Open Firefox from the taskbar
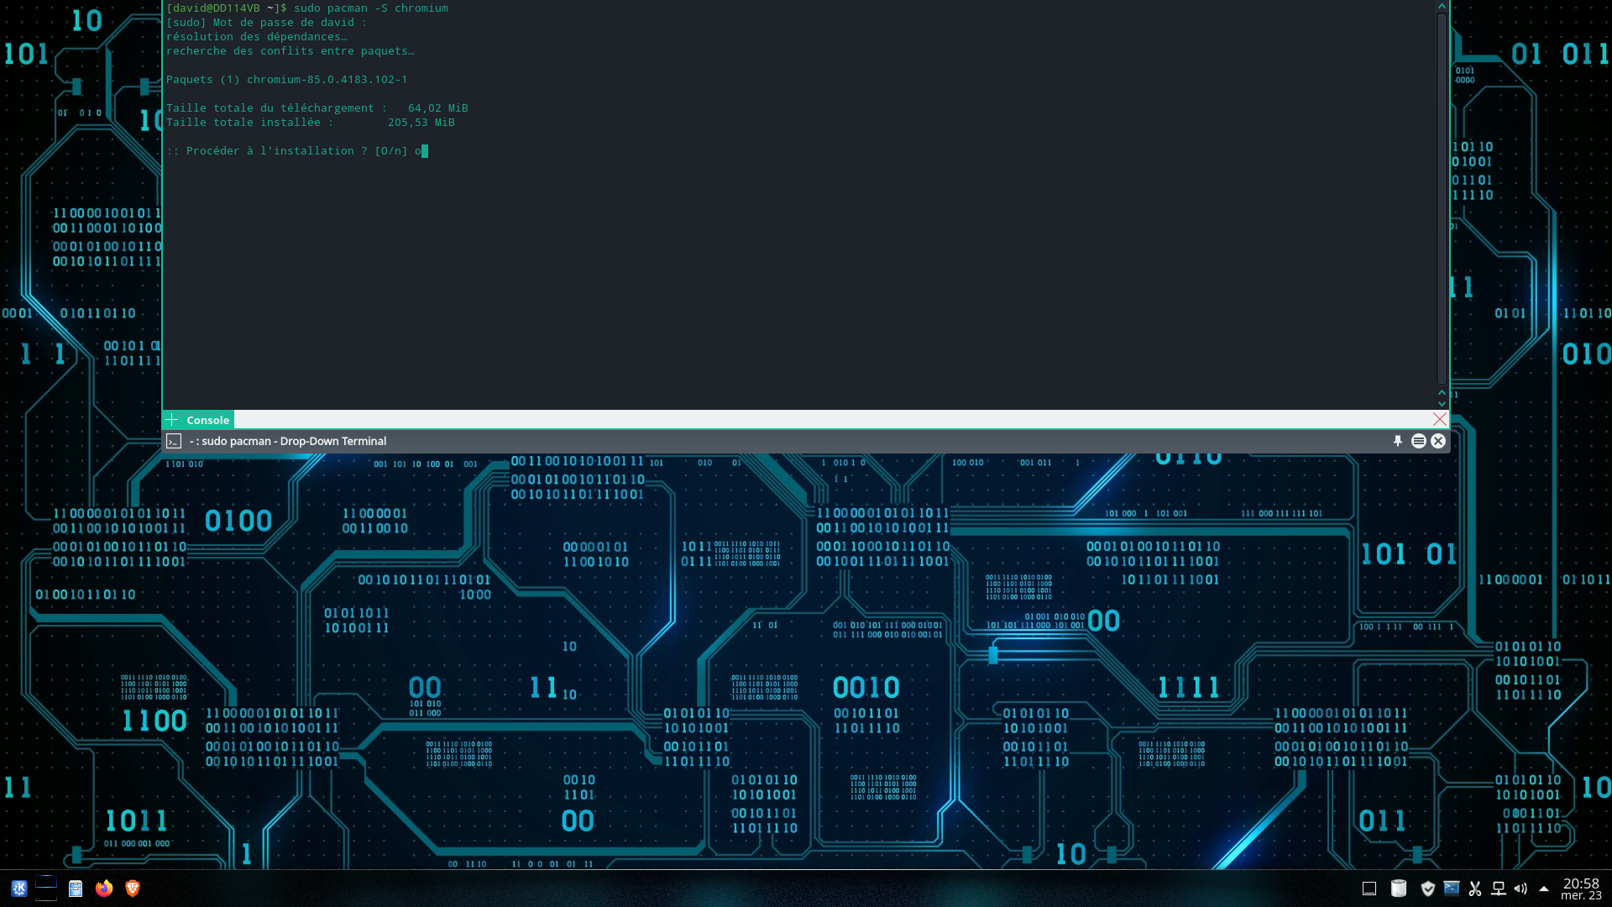 pos(104,889)
